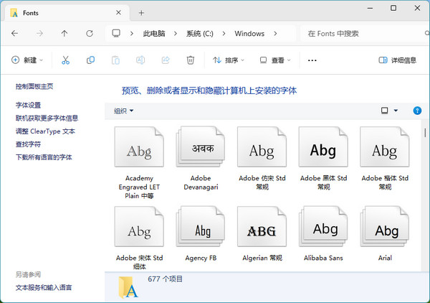Click the 在 Fonts 中搜索 search box

point(362,34)
